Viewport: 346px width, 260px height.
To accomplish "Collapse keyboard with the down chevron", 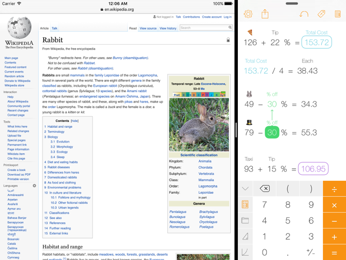I will (x=245, y=189).
